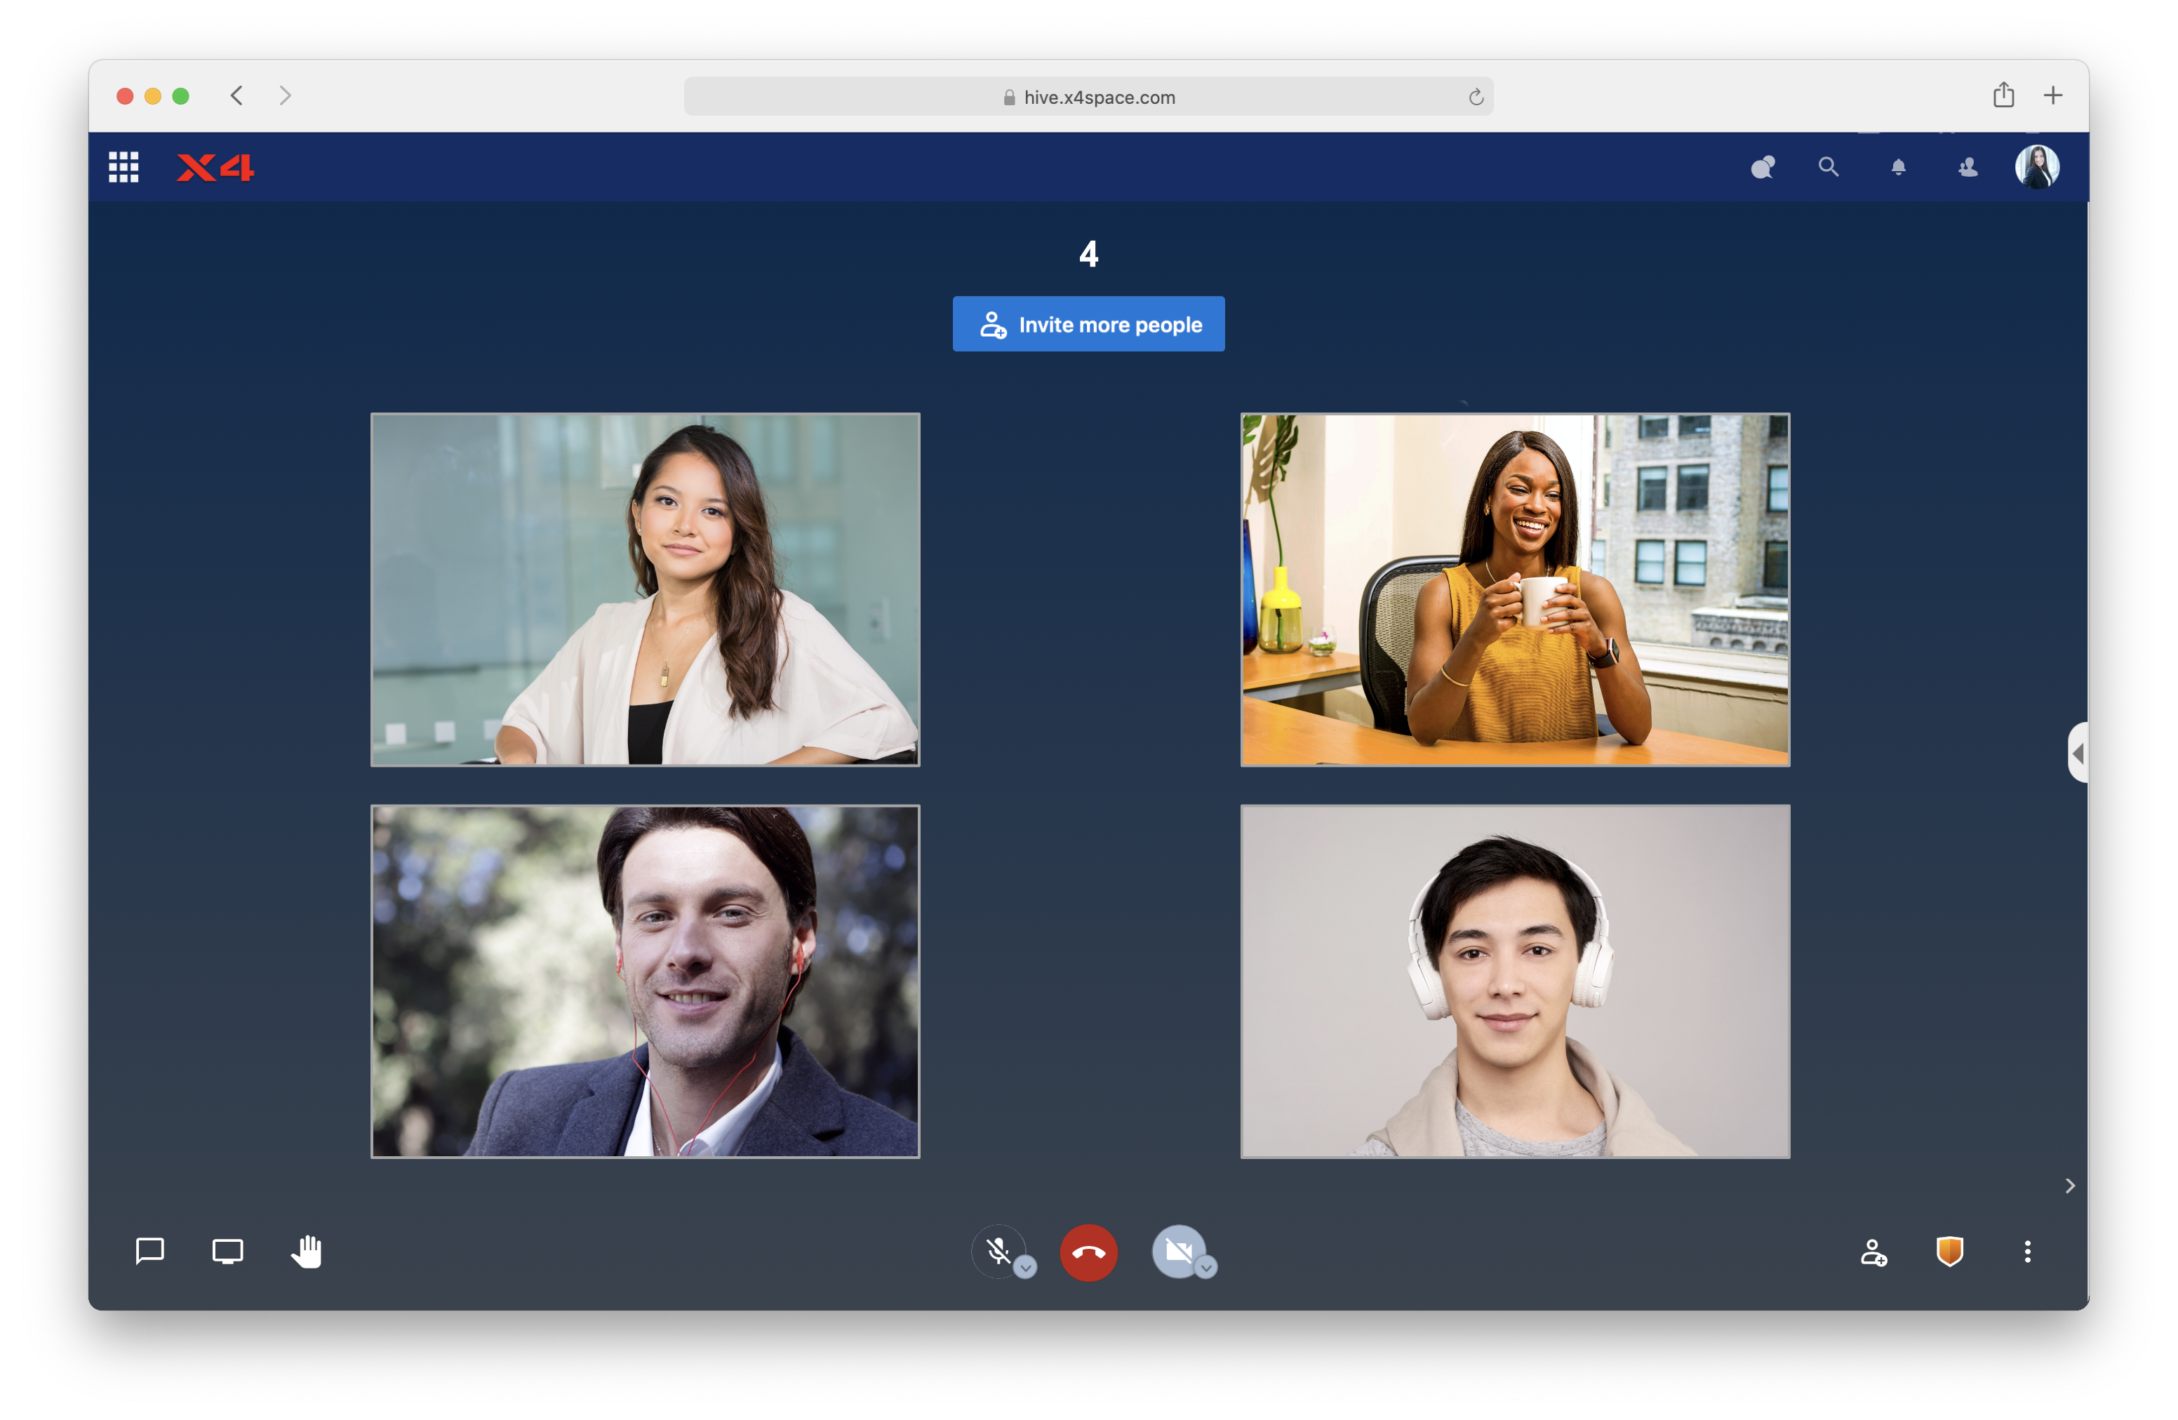This screenshot has height=1420, width=2178.
Task: Expand the side panel handle
Action: click(x=2078, y=753)
